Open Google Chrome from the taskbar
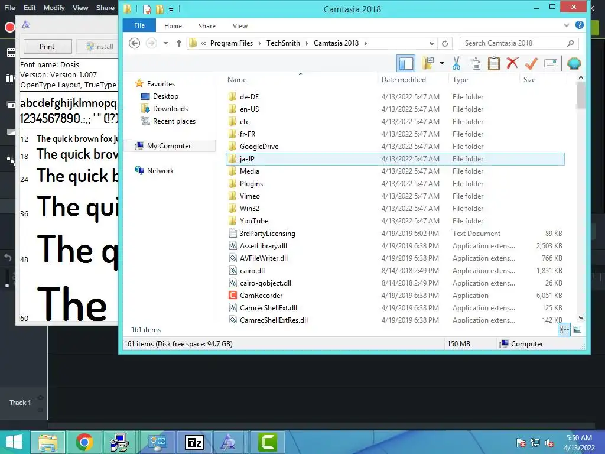The image size is (605, 454). click(x=84, y=442)
